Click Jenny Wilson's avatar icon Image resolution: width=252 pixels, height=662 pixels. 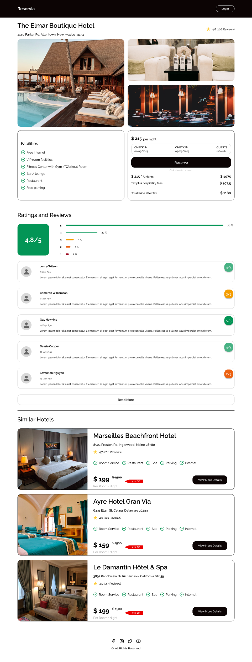coord(26,272)
